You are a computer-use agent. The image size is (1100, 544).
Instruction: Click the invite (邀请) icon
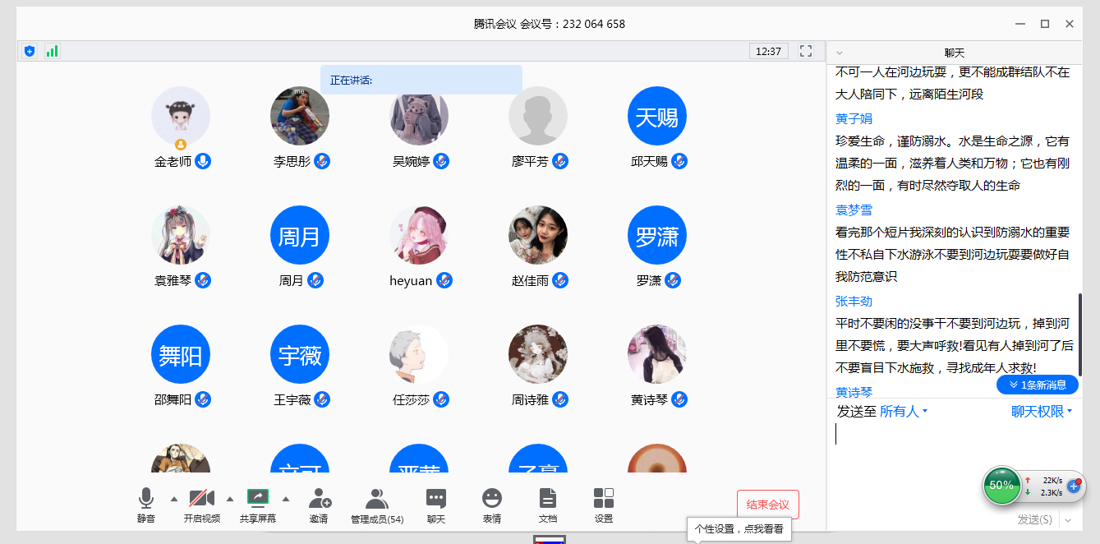(320, 499)
